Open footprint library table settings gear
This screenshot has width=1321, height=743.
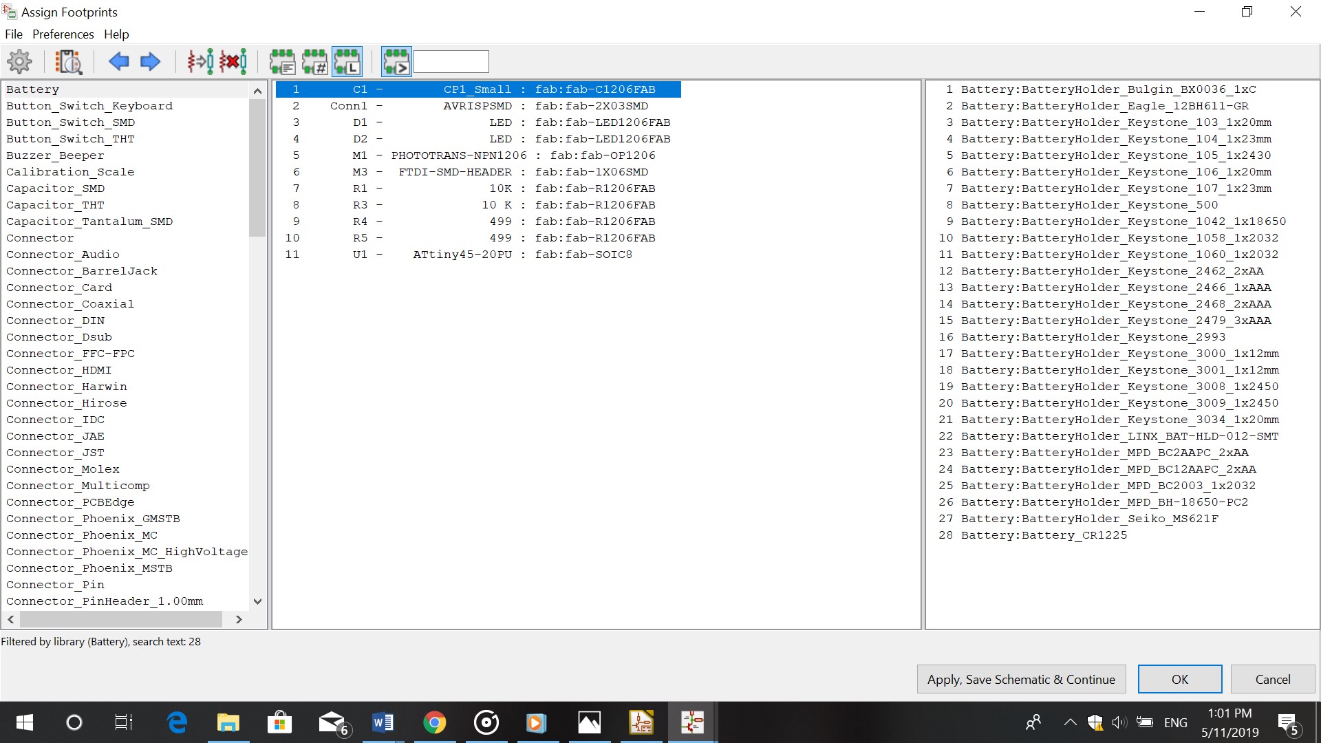19,62
